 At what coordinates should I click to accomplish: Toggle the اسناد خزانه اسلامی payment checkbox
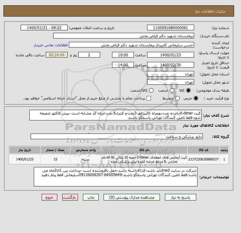pyautogui.click(x=149, y=98)
